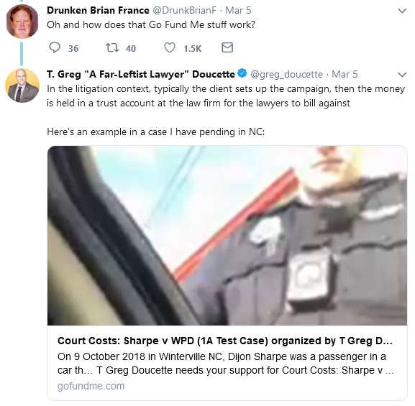415x406 pixels.
Task: Open T. Greg Doucette's profile avatar
Action: 22,86
